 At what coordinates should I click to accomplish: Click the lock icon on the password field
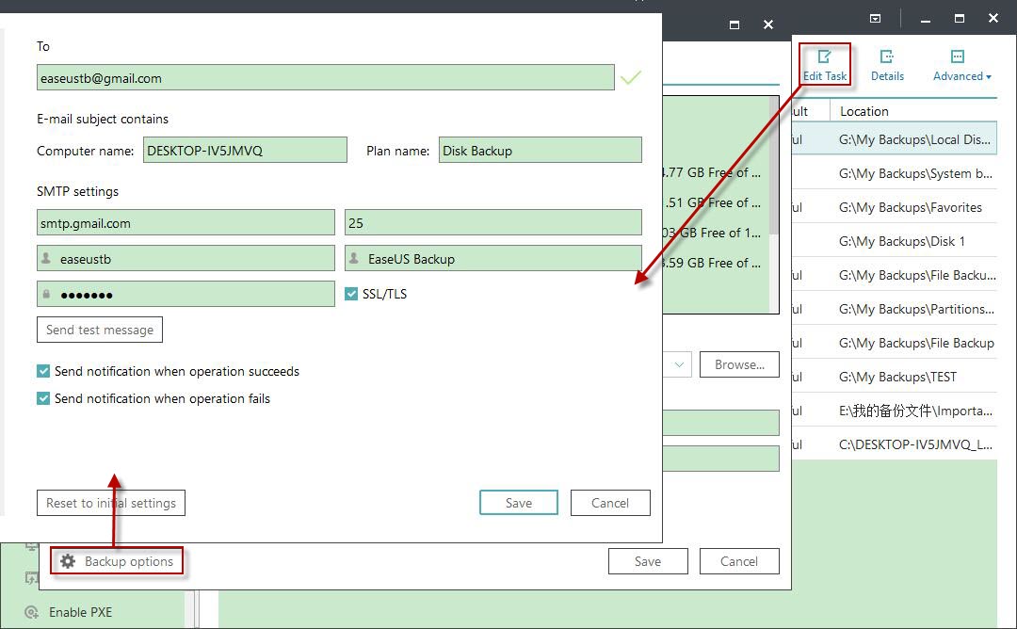tap(49, 293)
